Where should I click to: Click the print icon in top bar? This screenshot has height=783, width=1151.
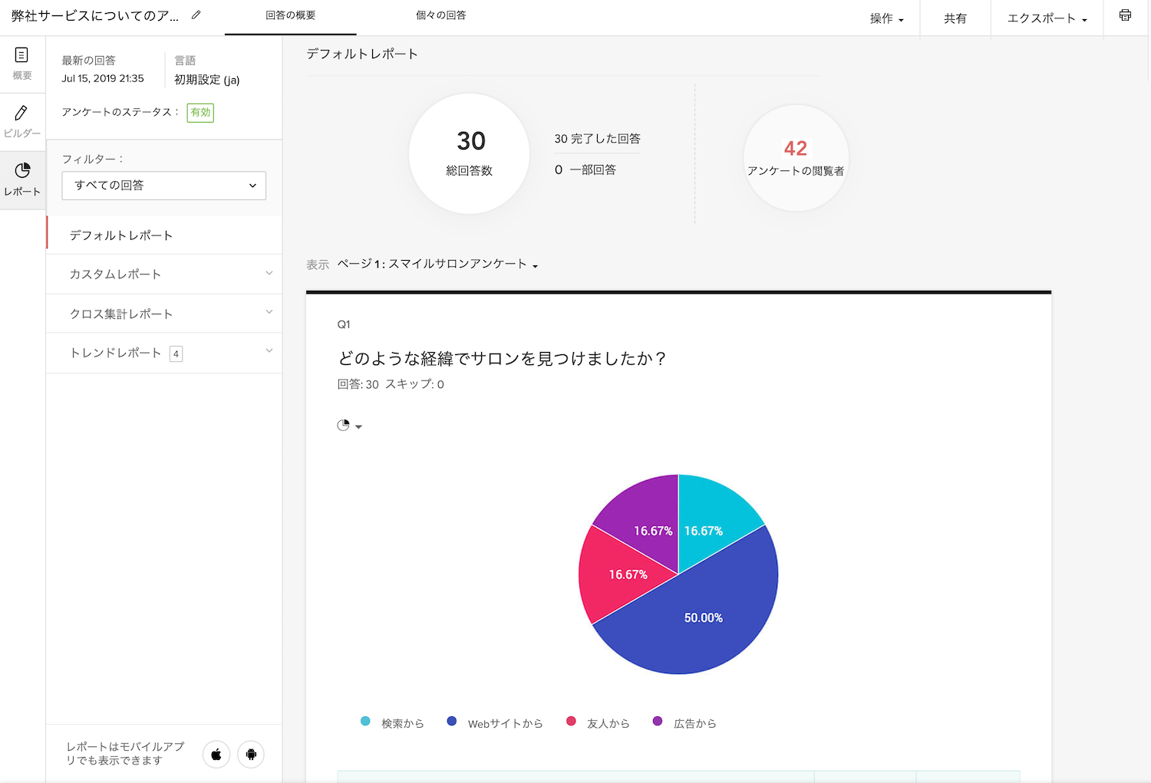tap(1125, 15)
